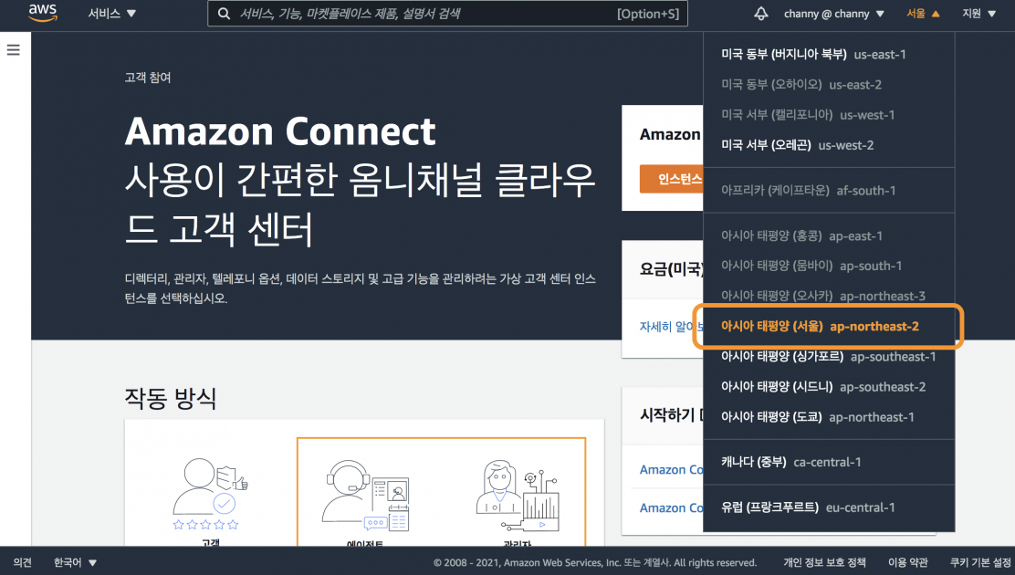
Task: Change language using 한국어 selector
Action: (x=75, y=562)
